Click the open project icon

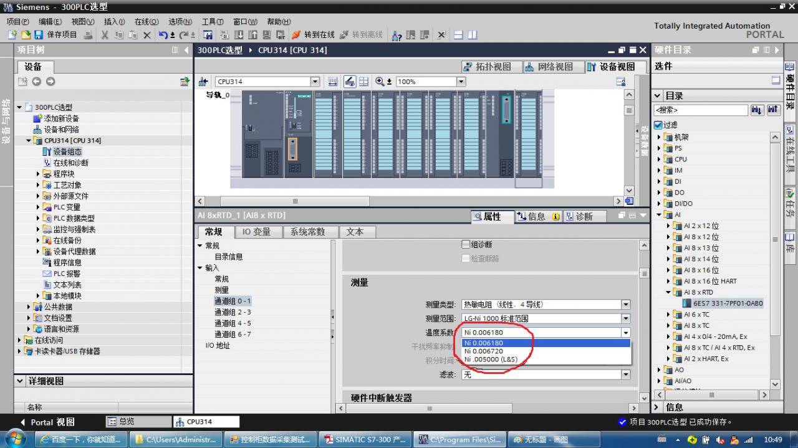tap(26, 35)
